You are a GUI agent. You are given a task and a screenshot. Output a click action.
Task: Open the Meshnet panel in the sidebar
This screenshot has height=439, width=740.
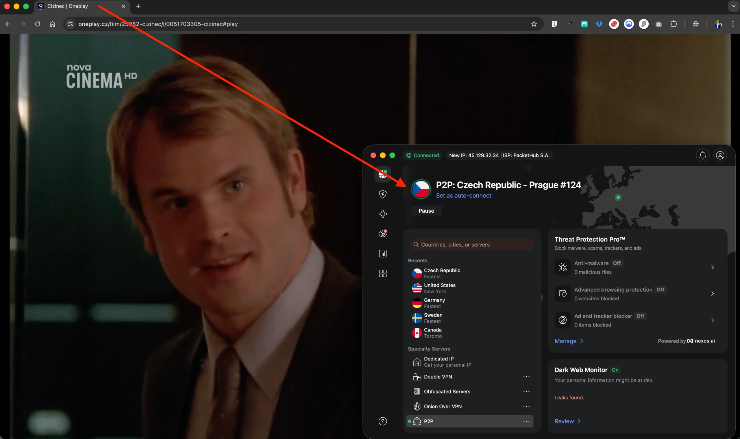click(383, 214)
